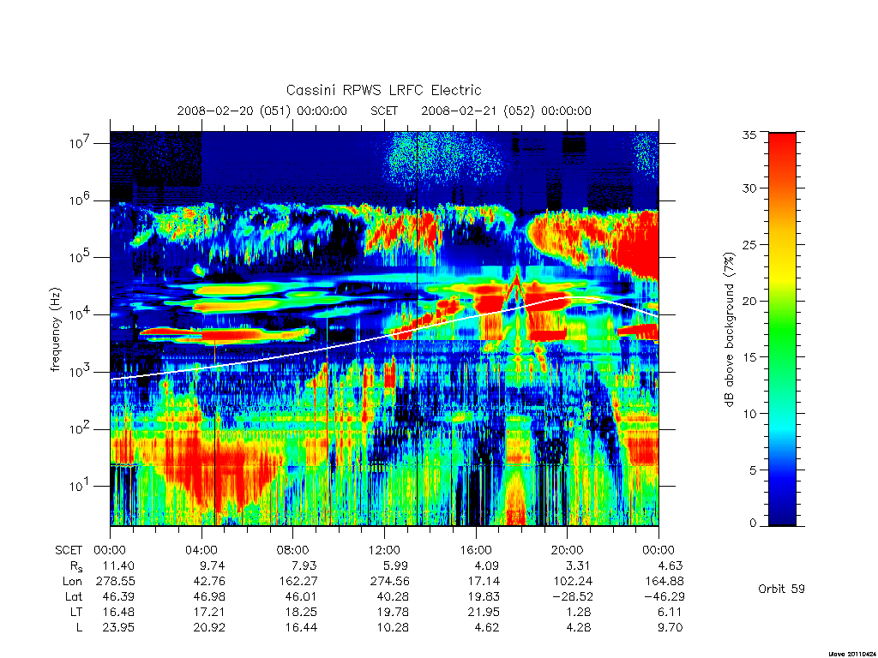The image size is (878, 658).
Task: Click the 'SCET' label between the dates
Action: click(x=384, y=111)
